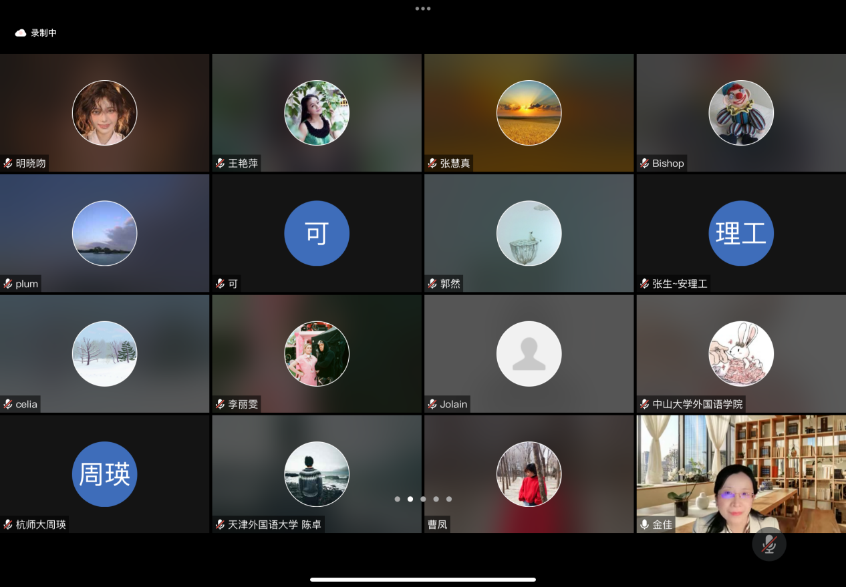The image size is (846, 587).
Task: Click the 天津外国语大学 陈卓 name label
Action: (275, 524)
